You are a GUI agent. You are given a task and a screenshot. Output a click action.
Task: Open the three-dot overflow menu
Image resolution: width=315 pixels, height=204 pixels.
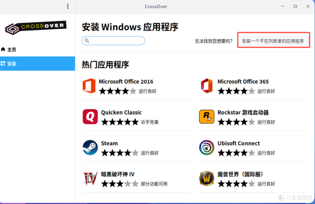pyautogui.click(x=68, y=6)
